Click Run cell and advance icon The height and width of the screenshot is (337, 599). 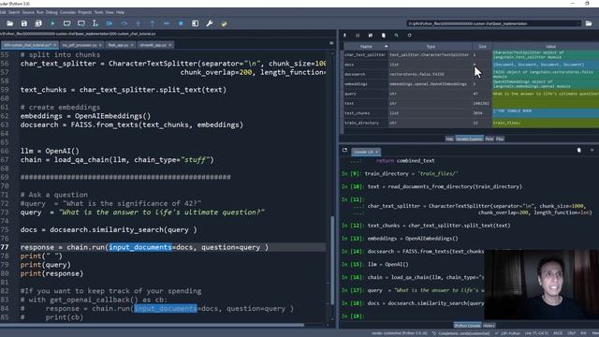click(81, 23)
